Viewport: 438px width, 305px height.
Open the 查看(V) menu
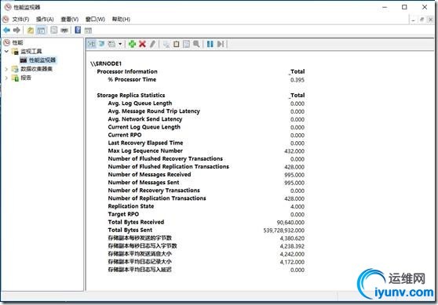pos(70,19)
